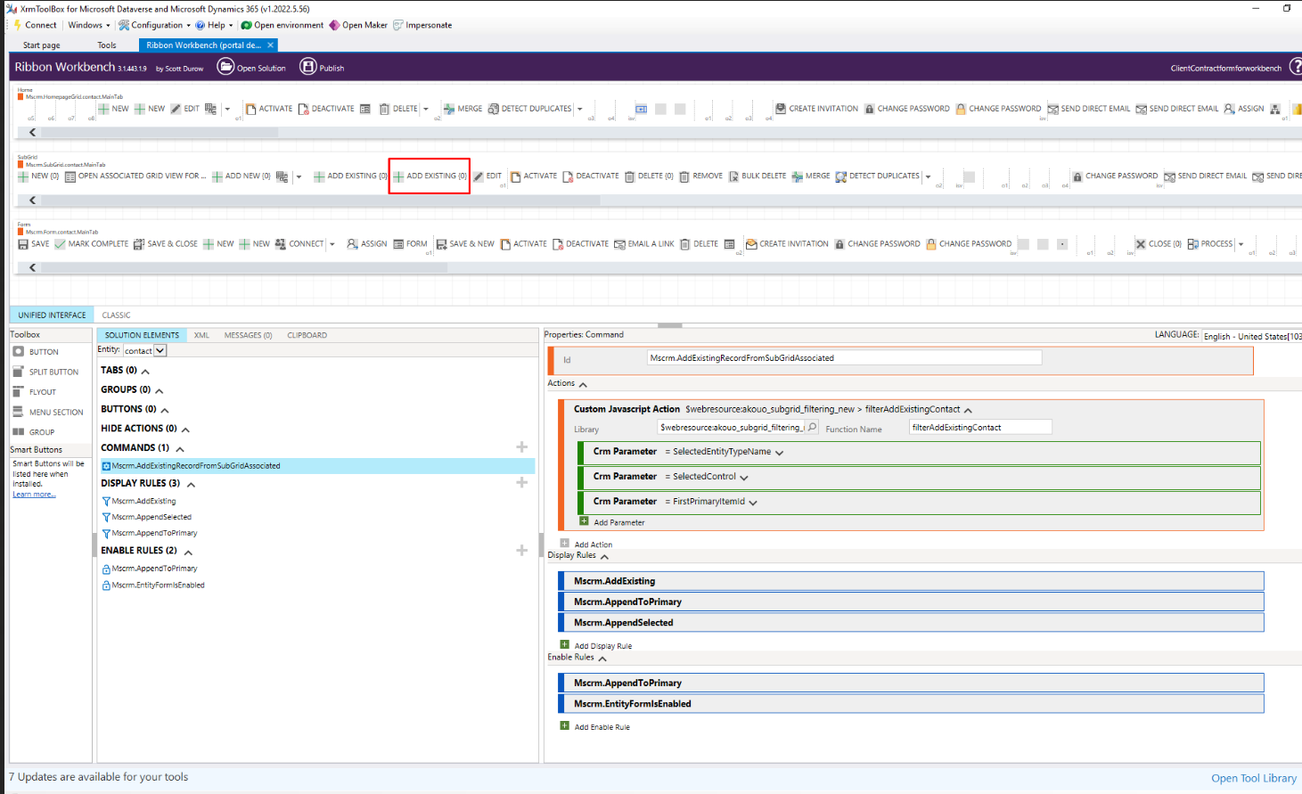This screenshot has height=794, width=1302.
Task: Click the help question mark icon top right
Action: [x=1298, y=67]
